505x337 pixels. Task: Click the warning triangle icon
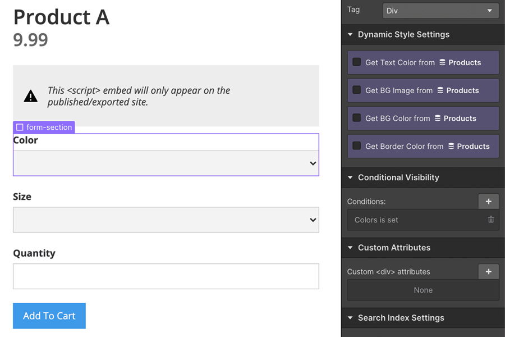pyautogui.click(x=31, y=96)
